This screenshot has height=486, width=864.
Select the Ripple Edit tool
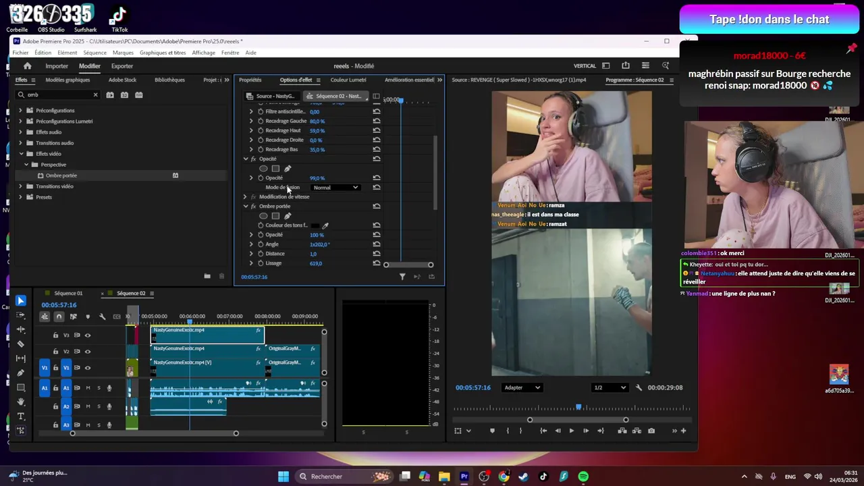[21, 329]
